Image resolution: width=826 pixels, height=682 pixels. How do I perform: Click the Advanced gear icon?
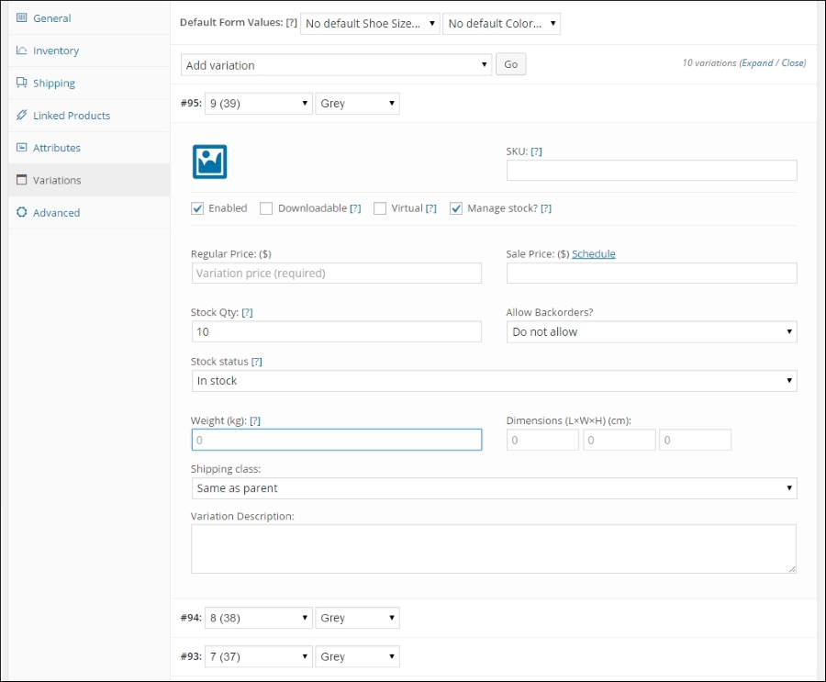click(23, 212)
